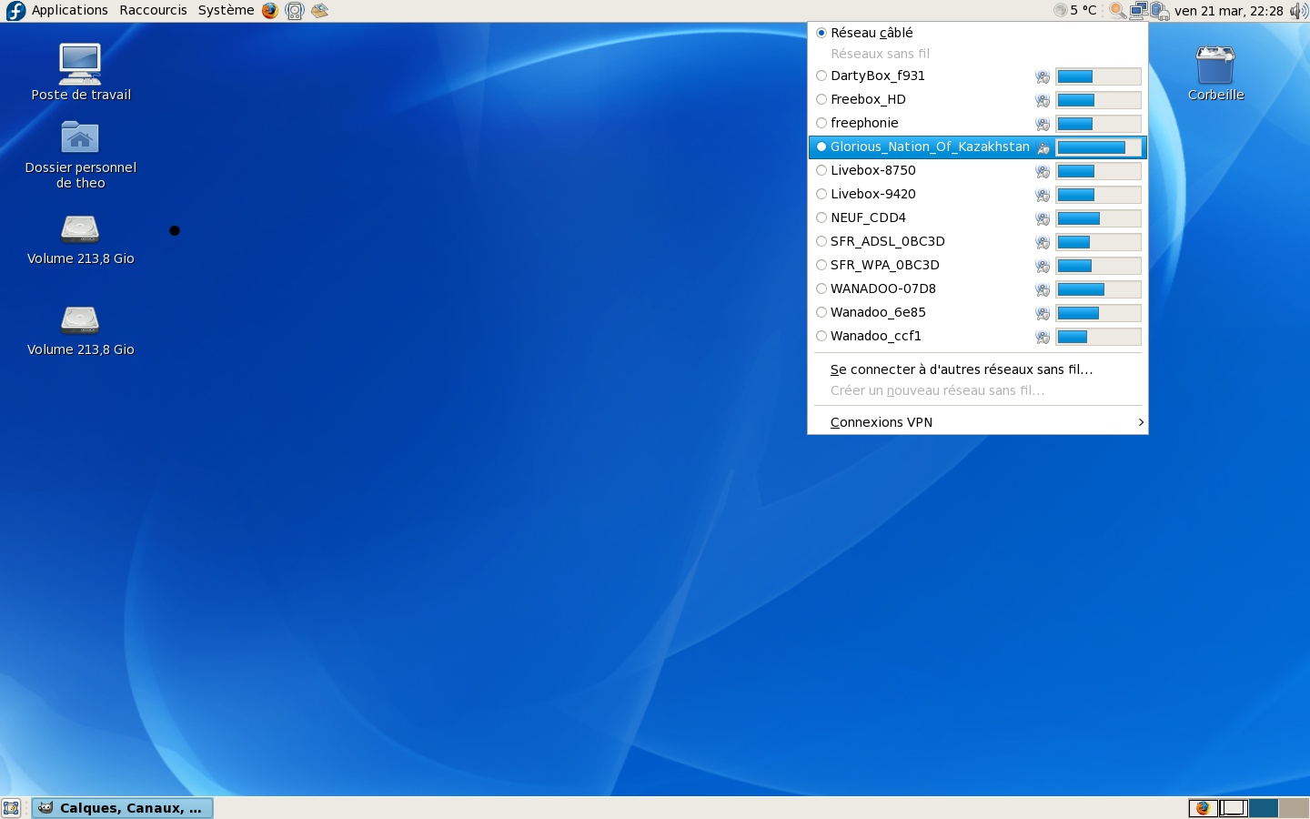Select WANADOO-07D8 wireless network
The image size is (1310, 819).
(x=977, y=288)
